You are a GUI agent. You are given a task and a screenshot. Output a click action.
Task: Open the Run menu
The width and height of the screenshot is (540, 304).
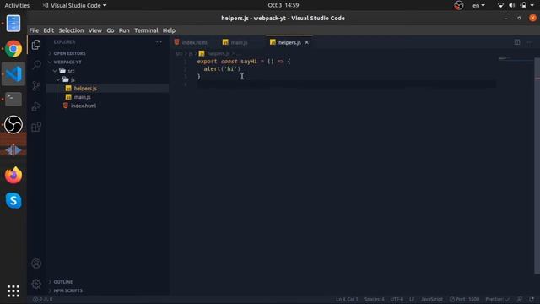[124, 30]
